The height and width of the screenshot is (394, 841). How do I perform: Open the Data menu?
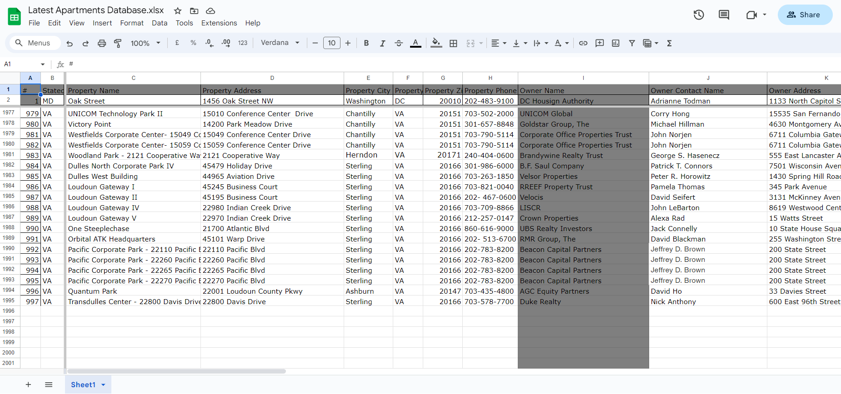160,23
